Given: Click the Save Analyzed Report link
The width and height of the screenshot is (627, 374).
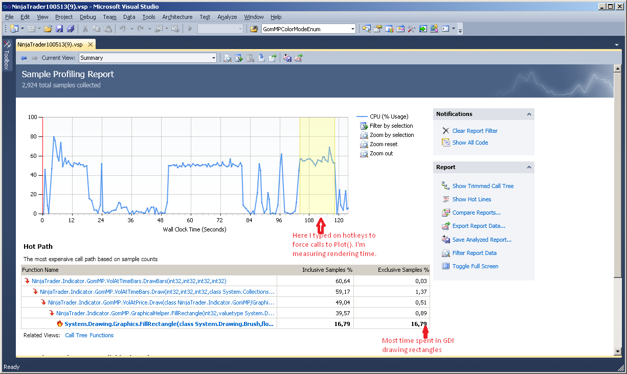Looking at the screenshot, I should [482, 240].
